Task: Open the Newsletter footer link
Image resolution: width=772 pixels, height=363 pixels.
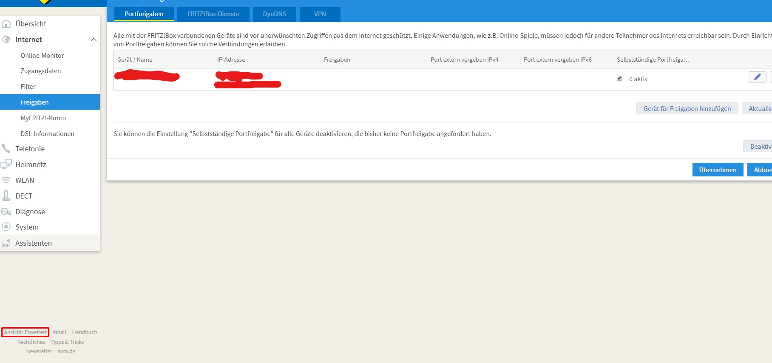Action: pos(39,351)
